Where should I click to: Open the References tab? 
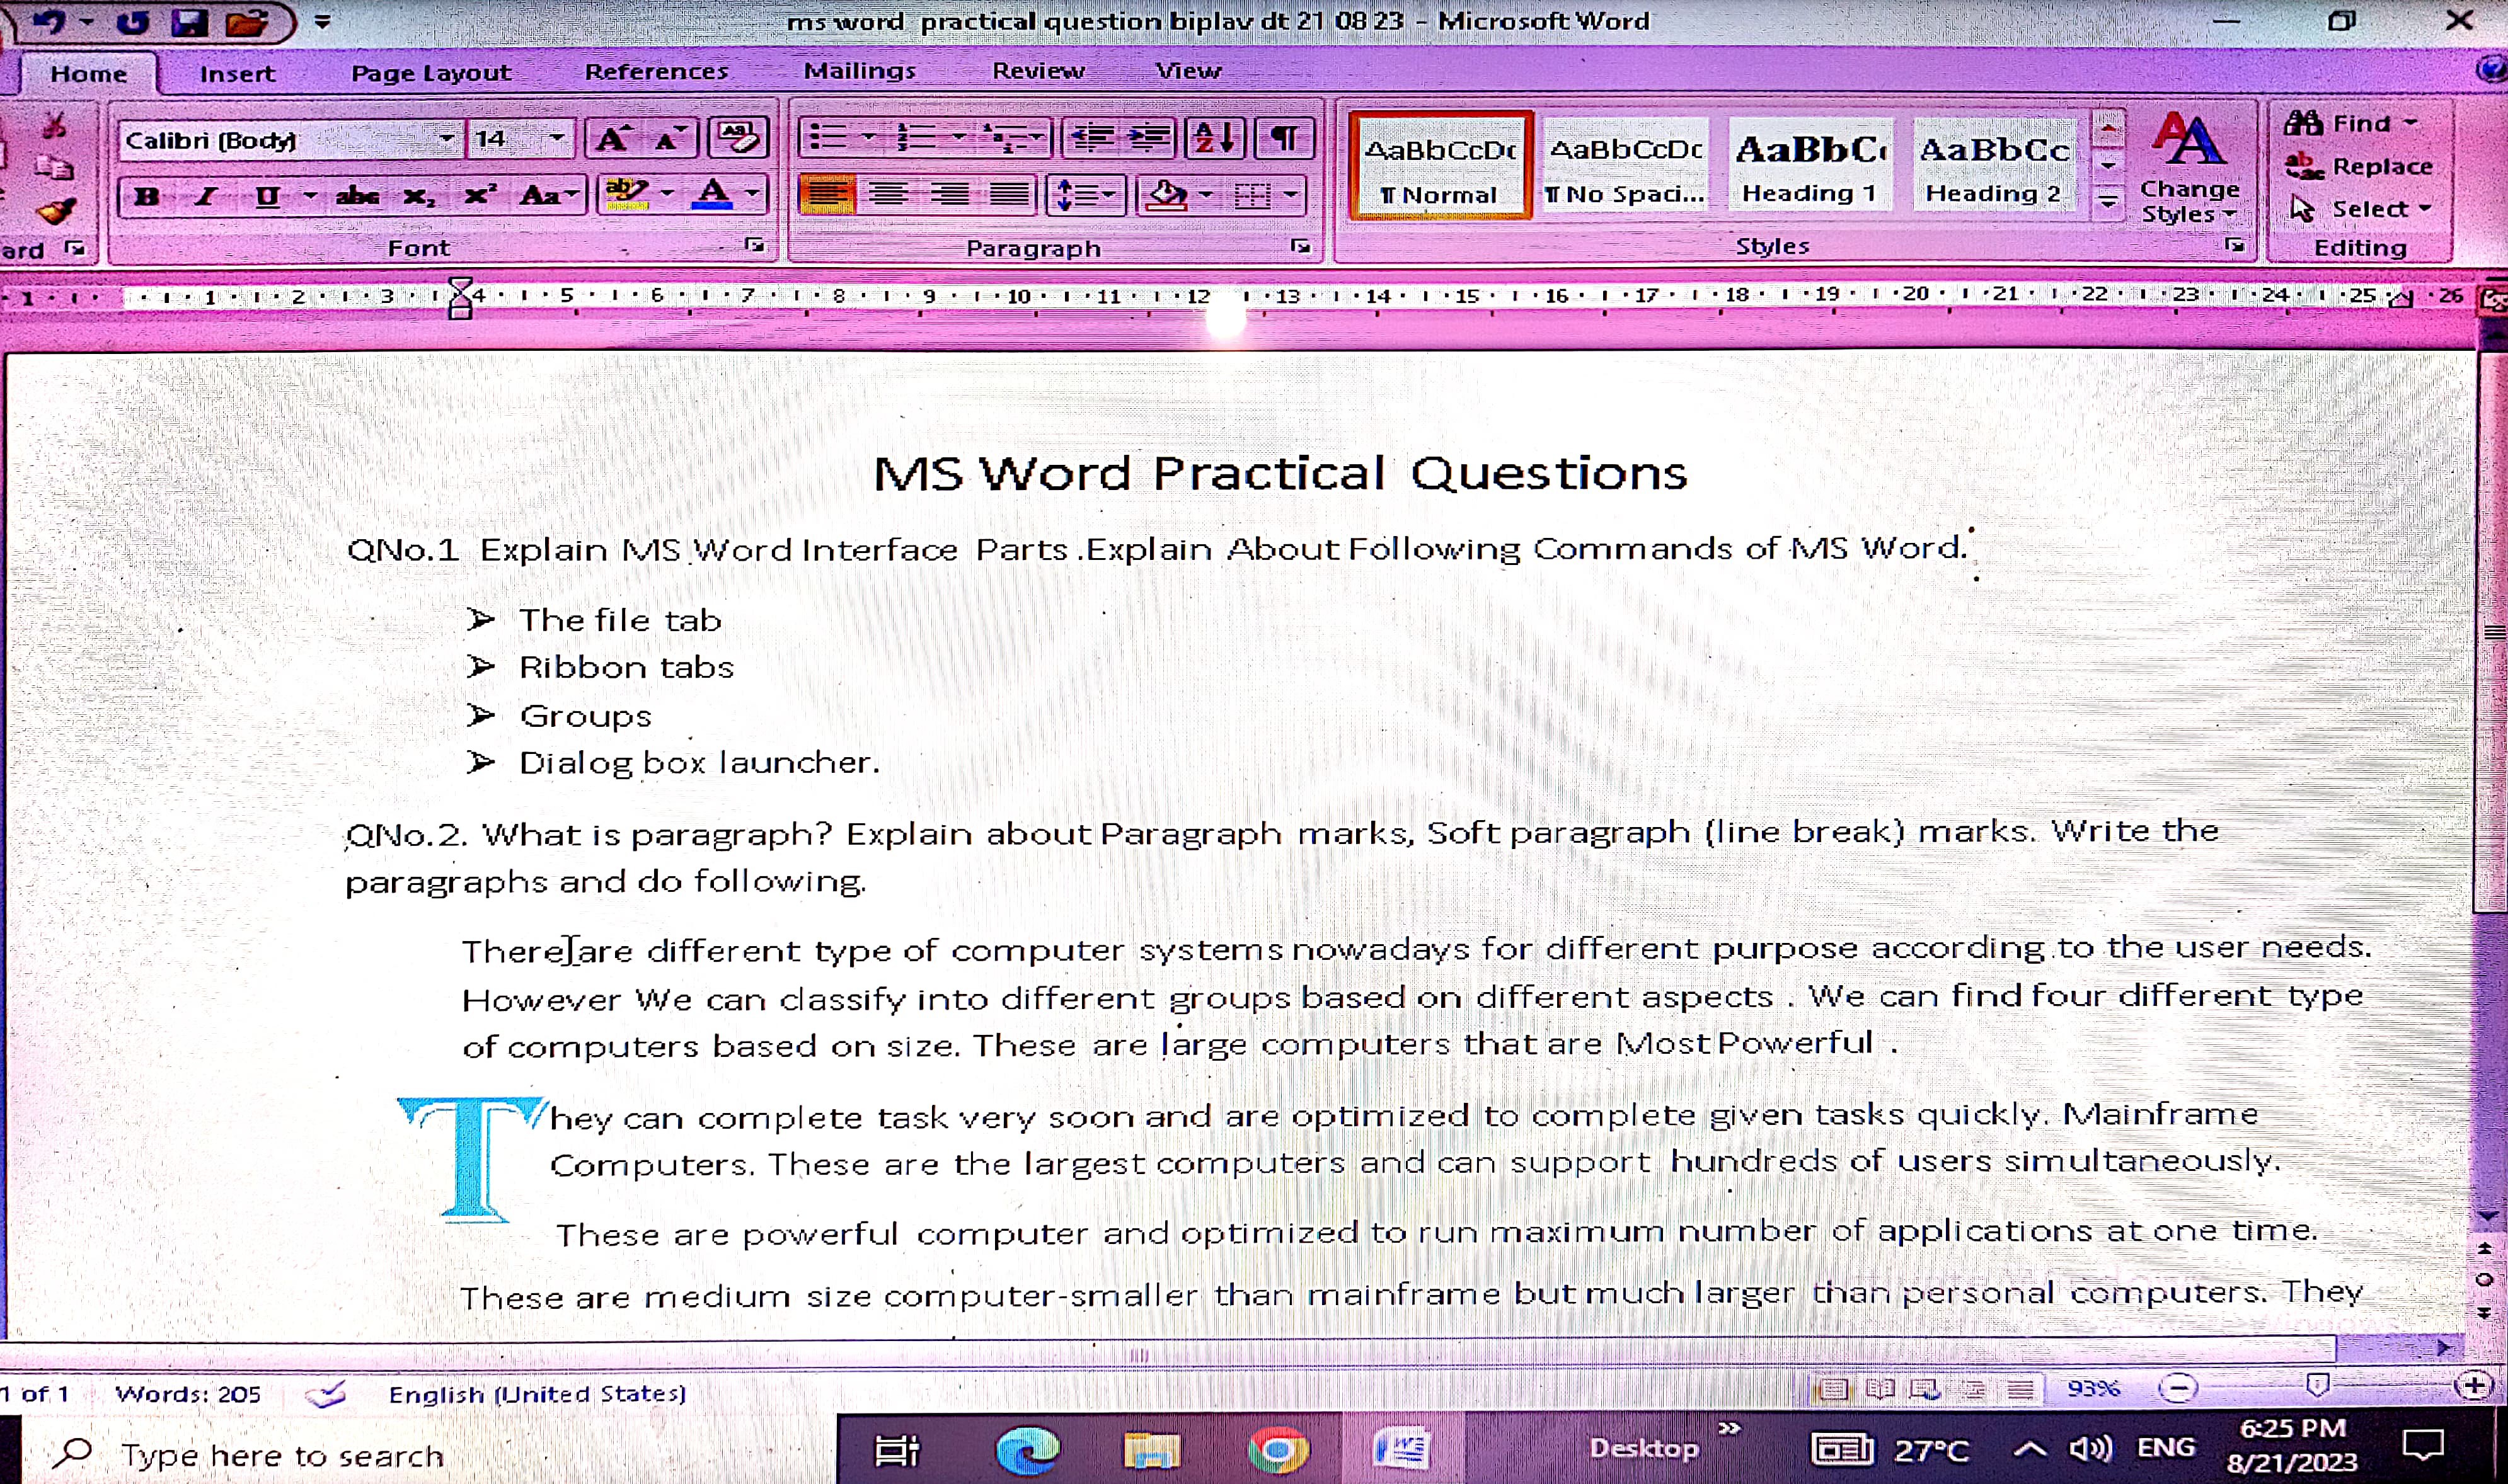click(656, 72)
